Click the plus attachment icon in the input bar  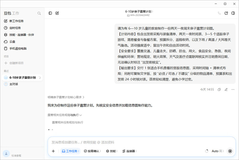(x=53, y=151)
